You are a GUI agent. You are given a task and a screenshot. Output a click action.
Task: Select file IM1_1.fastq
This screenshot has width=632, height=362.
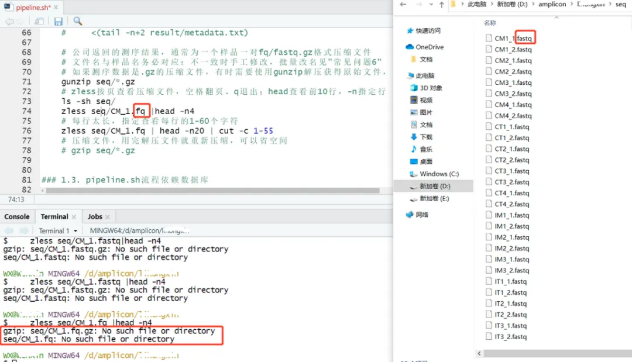pos(507,215)
